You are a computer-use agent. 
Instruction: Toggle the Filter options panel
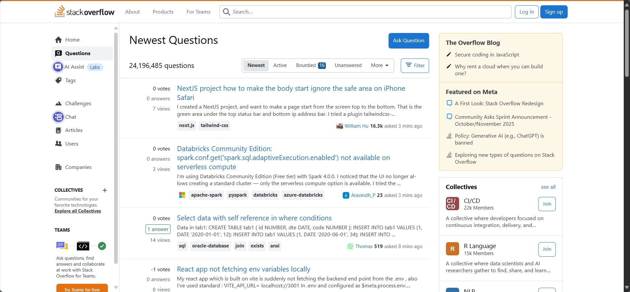point(415,66)
